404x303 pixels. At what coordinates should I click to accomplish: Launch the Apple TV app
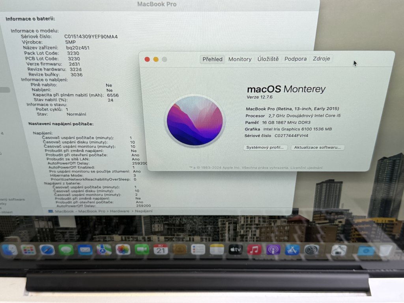(x=236, y=249)
